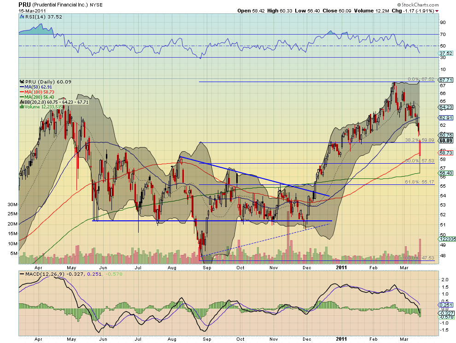Click the volume bars legend icon
456x343 pixels.
(x=22, y=107)
